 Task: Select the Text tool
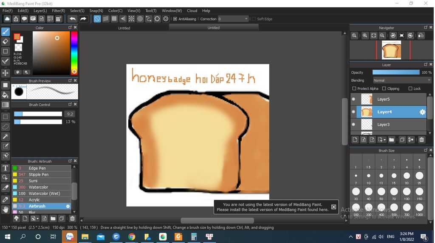[x=5, y=168]
